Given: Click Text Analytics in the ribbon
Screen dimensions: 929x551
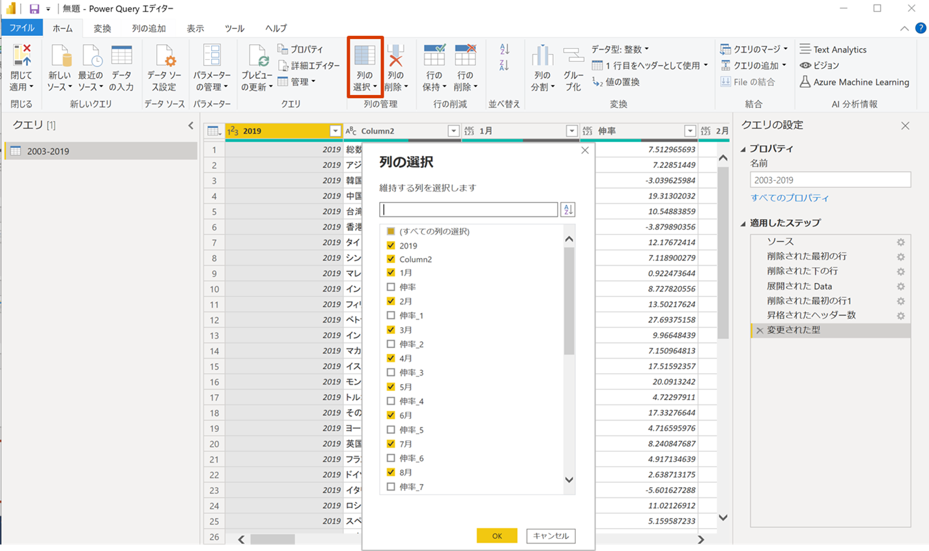Looking at the screenshot, I should [x=833, y=49].
